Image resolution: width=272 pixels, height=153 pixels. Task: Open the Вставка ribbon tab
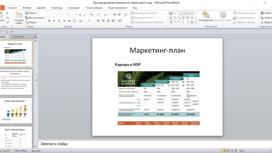27,8
